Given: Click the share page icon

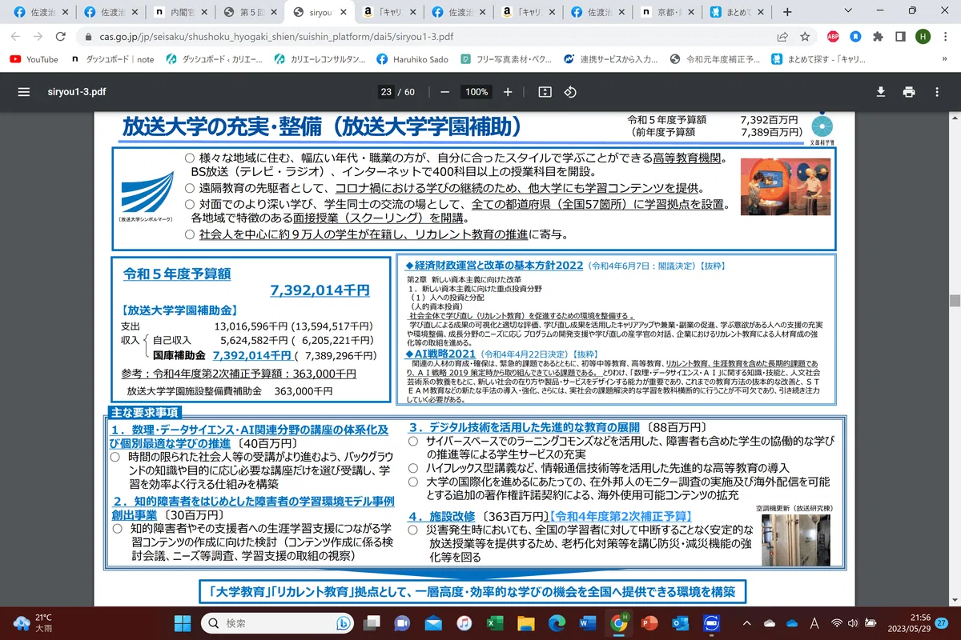Looking at the screenshot, I should coord(782,37).
